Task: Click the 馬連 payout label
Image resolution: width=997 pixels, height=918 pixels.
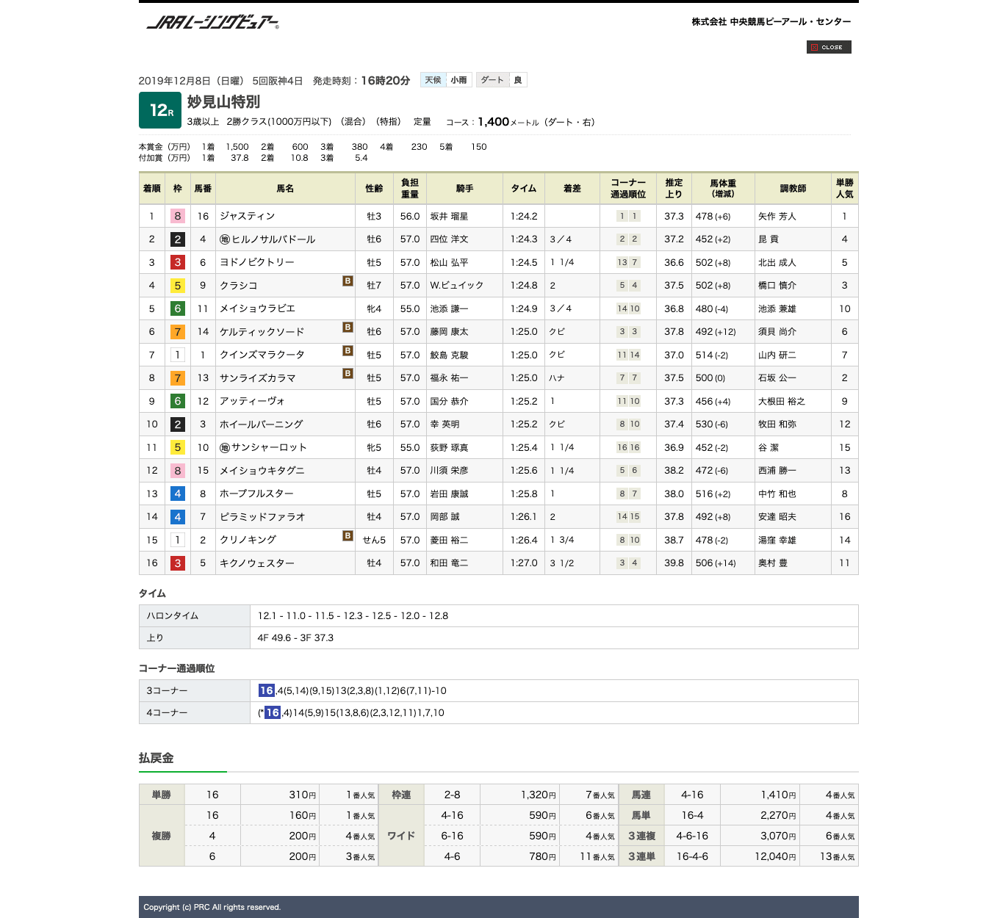Action: [641, 795]
